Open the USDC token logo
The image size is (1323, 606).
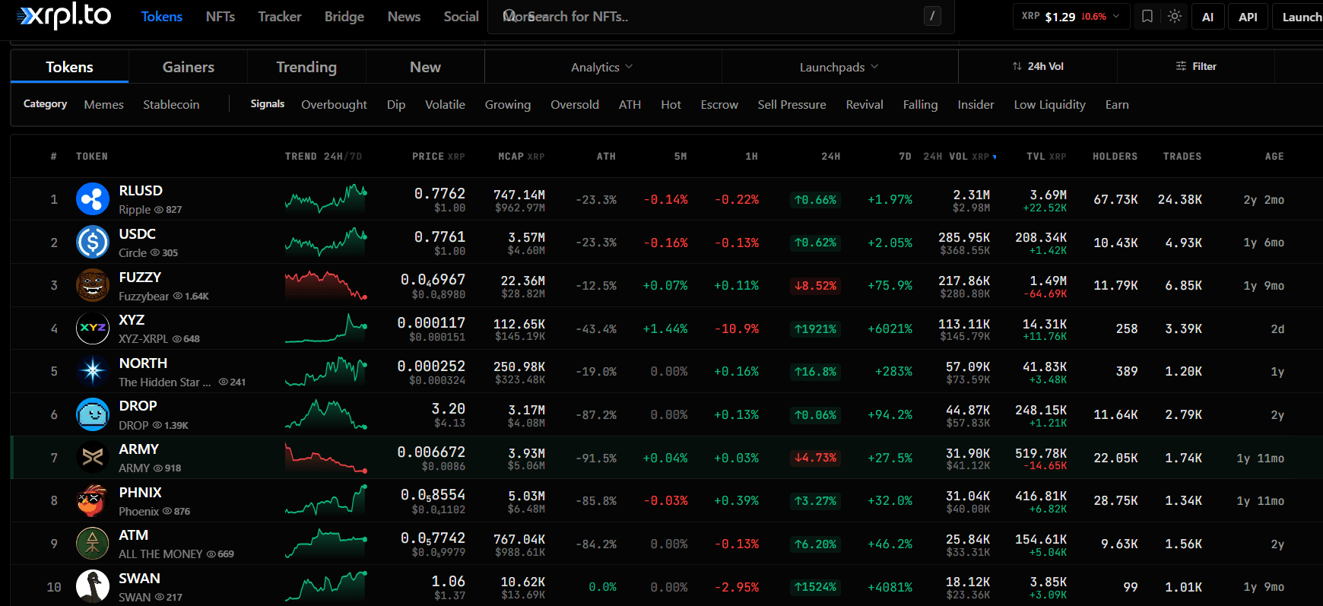(93, 243)
